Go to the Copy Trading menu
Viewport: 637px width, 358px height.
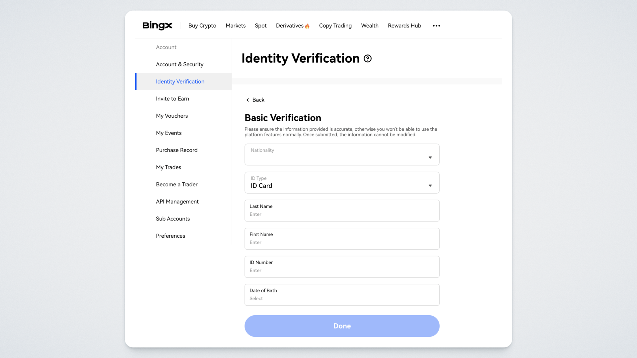[x=335, y=26]
